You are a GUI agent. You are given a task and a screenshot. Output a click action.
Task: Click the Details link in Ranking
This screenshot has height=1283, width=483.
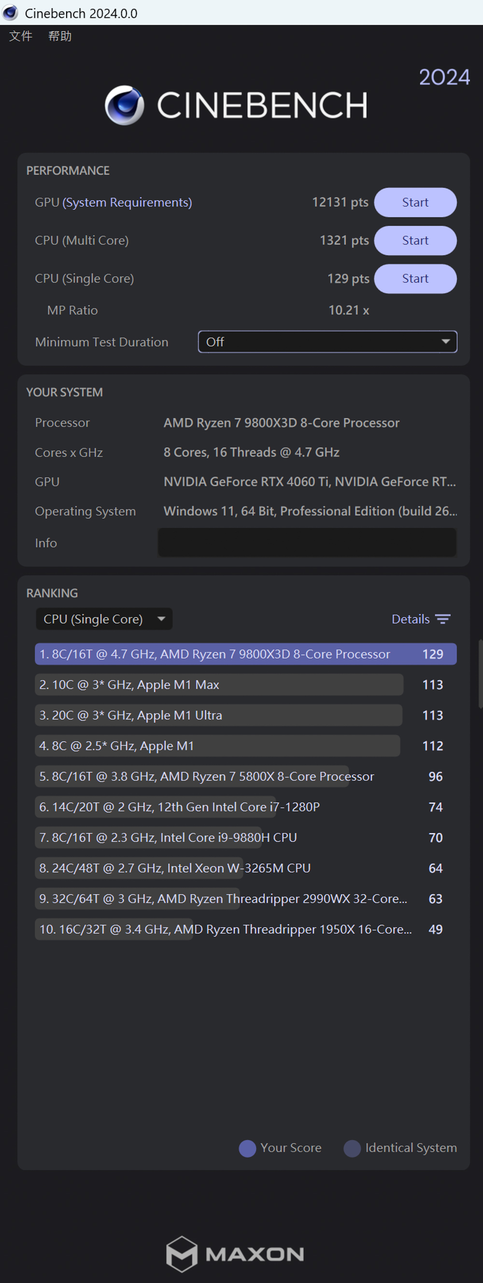coord(411,619)
